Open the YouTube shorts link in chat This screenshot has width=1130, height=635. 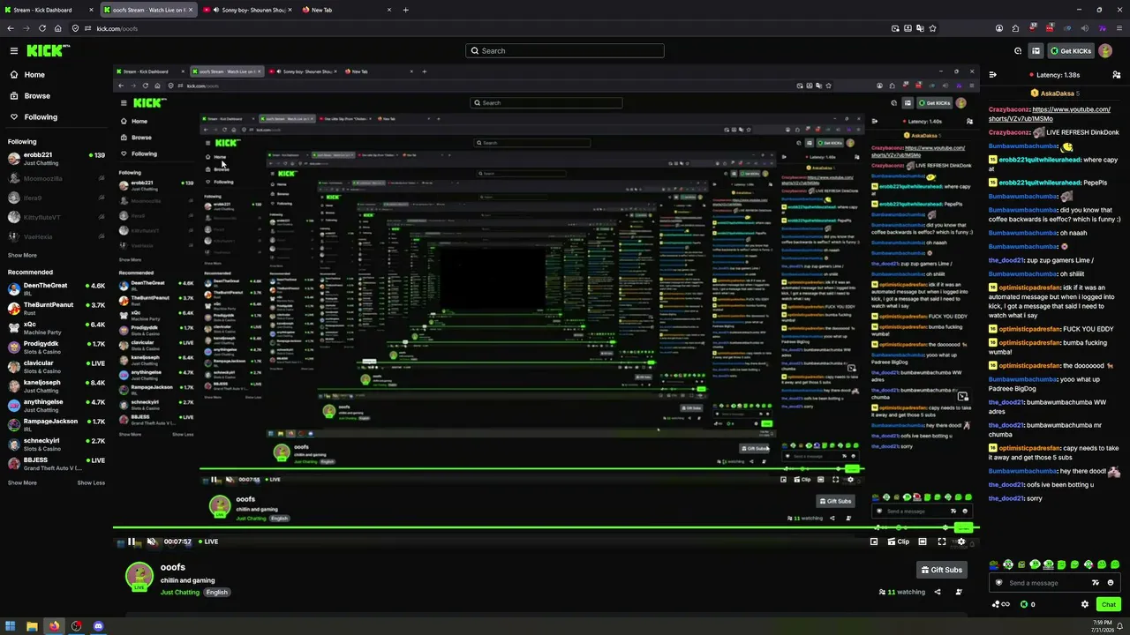coord(1050,114)
